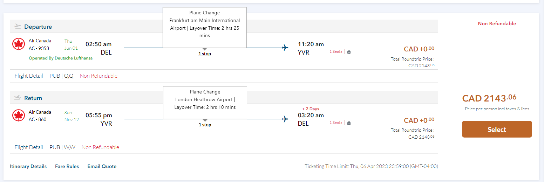Click the Email Quote link
This screenshot has height=182, width=544.
(x=102, y=167)
